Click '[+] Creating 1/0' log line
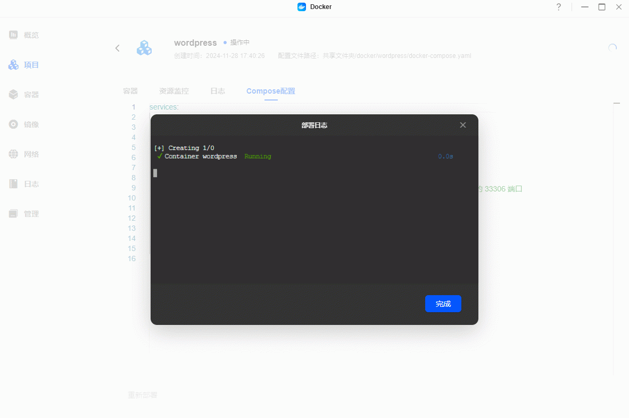629x418 pixels. click(x=184, y=148)
